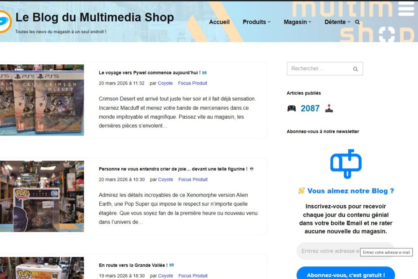Image resolution: width=418 pixels, height=279 pixels.
Task: Open 'Focus Produit' category of first article
Action: pyautogui.click(x=192, y=83)
